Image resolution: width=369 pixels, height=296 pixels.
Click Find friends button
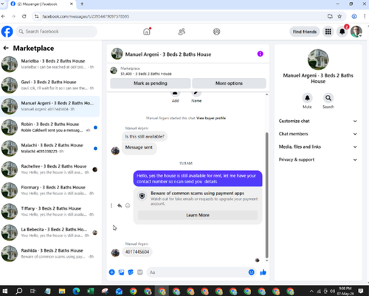coord(305,32)
